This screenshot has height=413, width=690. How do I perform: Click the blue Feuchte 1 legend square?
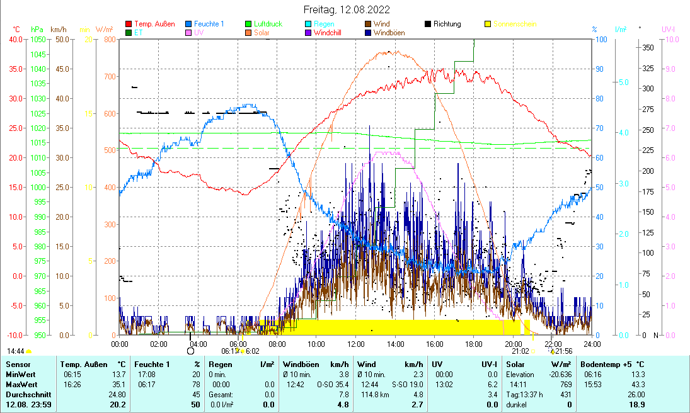(190, 24)
